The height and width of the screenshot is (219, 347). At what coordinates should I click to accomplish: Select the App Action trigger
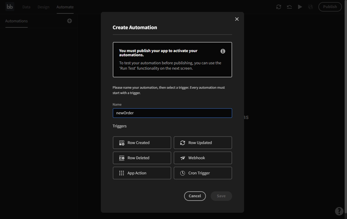pyautogui.click(x=142, y=173)
